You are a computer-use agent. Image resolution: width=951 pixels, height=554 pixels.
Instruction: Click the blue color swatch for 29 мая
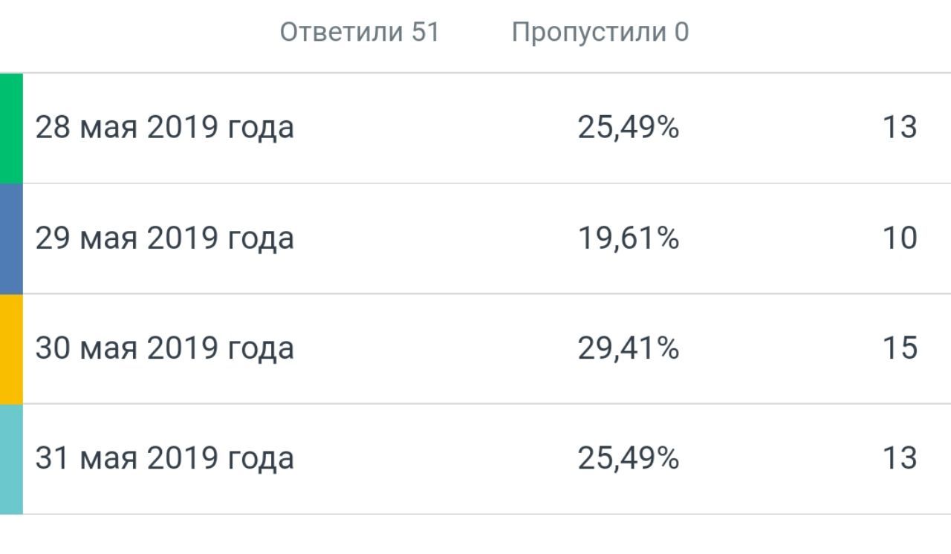point(11,238)
